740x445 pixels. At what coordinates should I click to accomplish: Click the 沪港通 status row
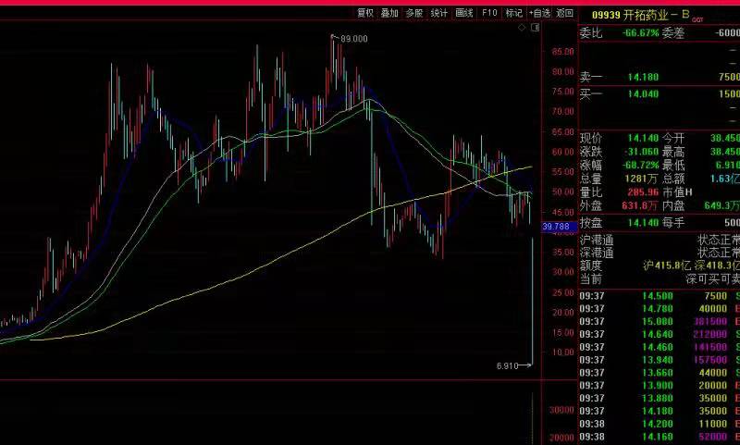click(x=660, y=240)
